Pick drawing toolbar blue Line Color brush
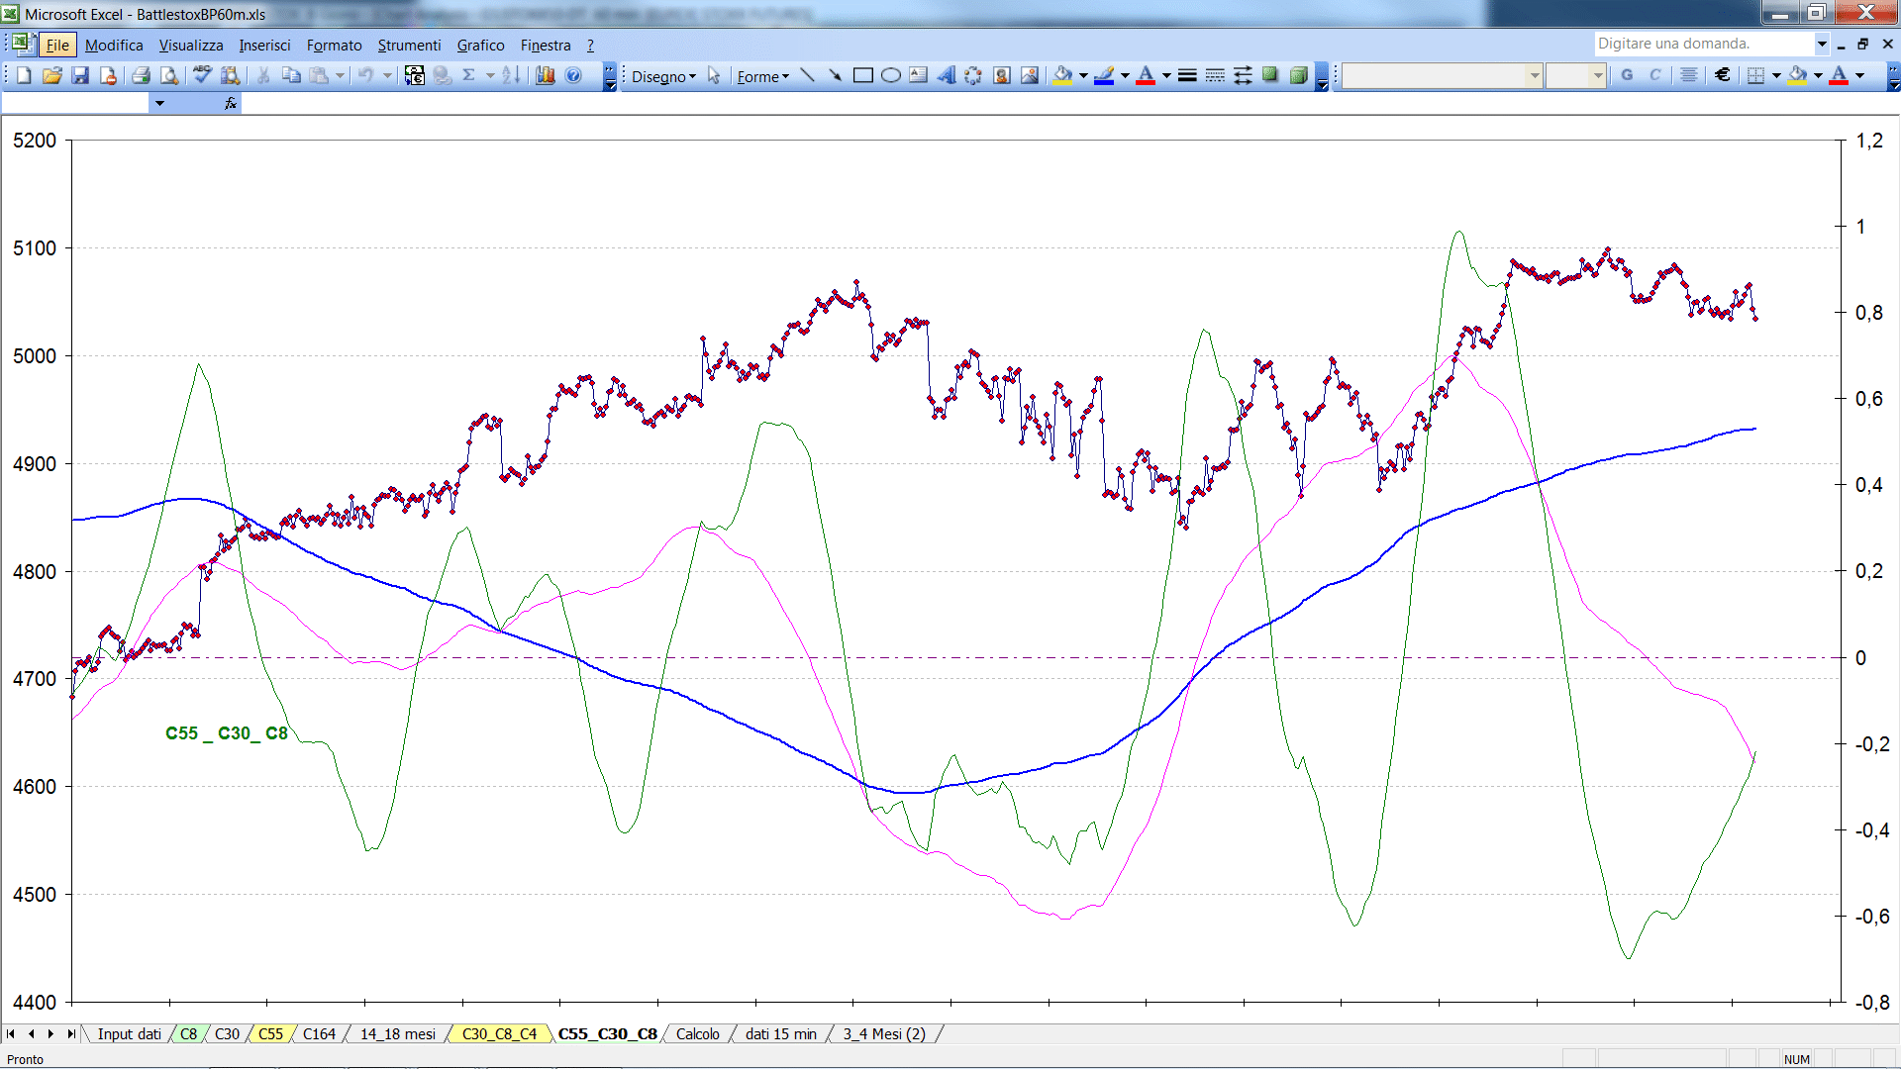1901x1069 pixels. 1104,75
